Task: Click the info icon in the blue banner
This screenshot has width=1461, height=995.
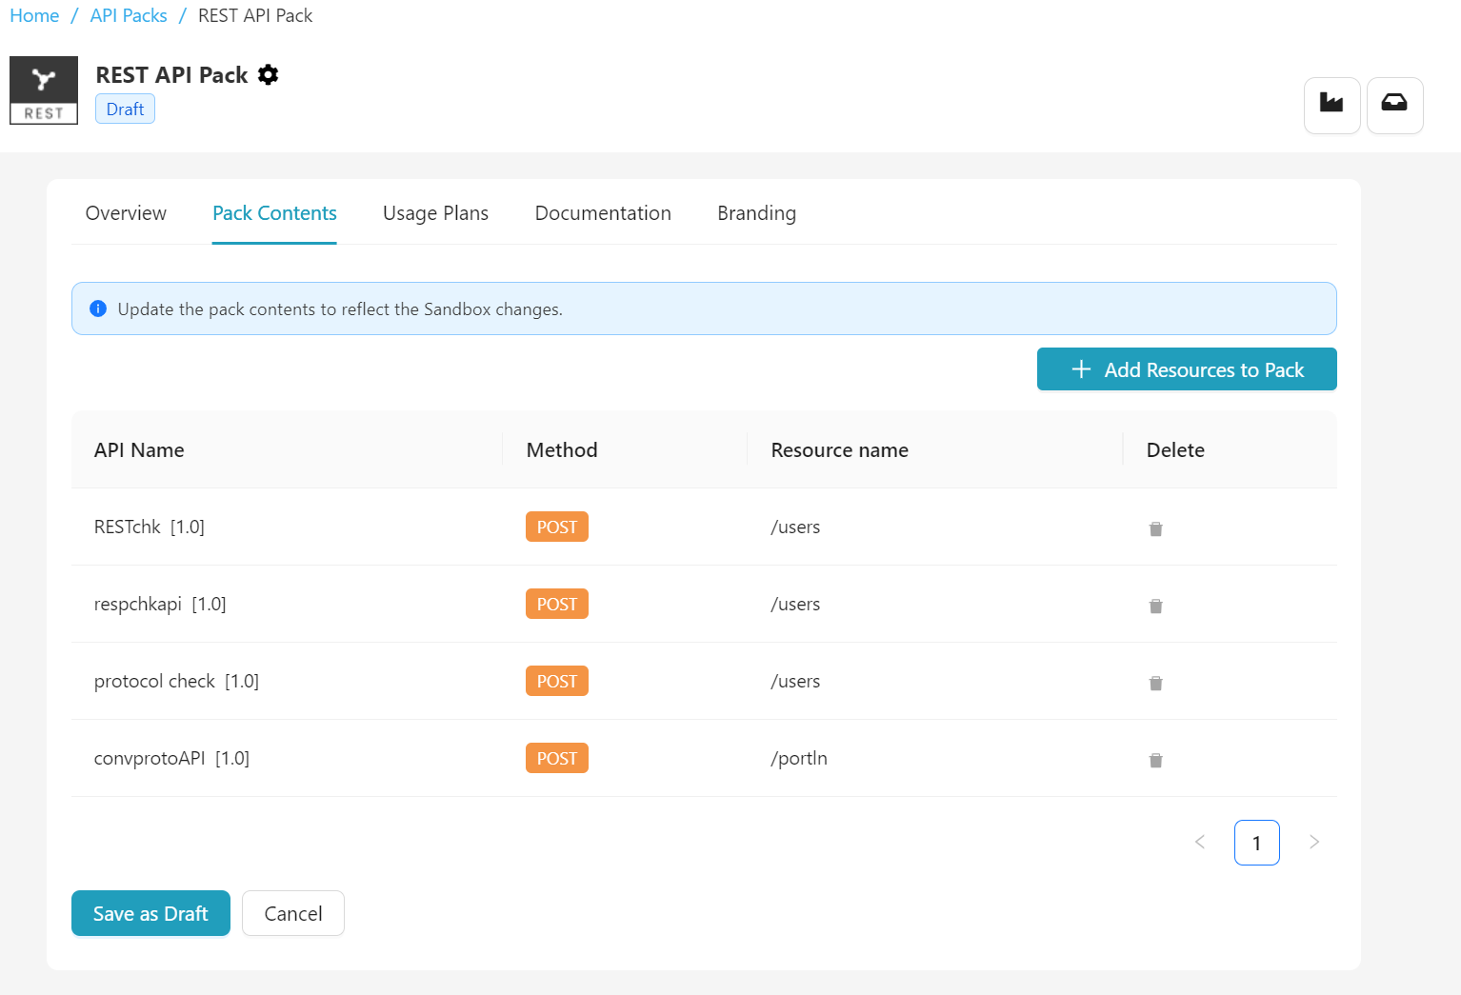Action: 98,308
